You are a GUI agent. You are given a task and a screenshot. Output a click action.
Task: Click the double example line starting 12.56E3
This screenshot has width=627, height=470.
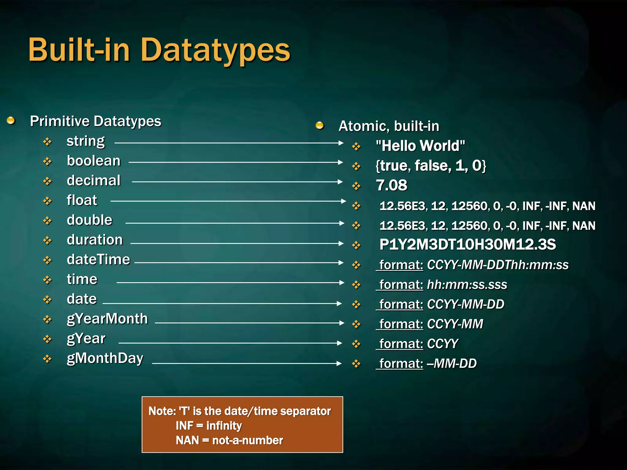(487, 226)
